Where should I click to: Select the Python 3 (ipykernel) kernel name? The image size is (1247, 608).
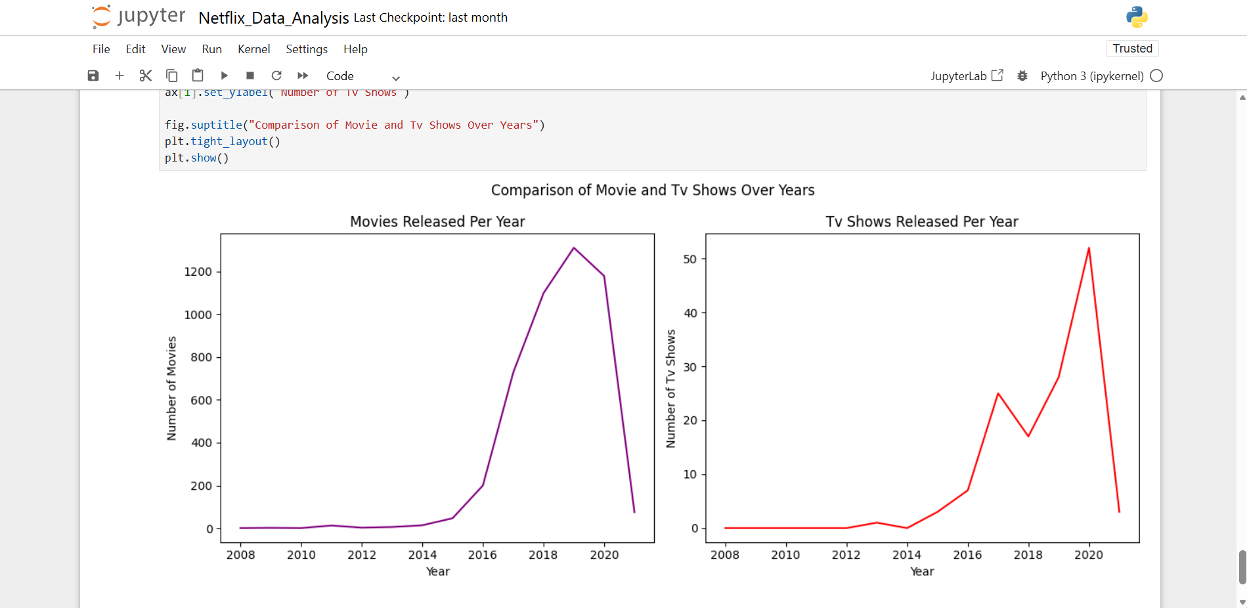(1093, 76)
